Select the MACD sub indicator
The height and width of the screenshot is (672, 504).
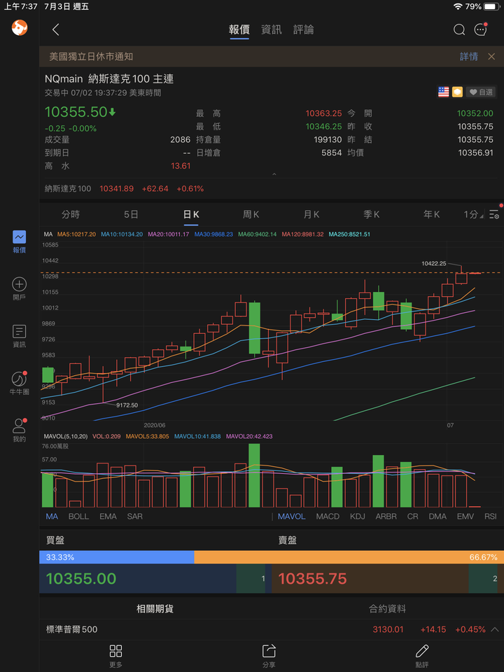(328, 517)
